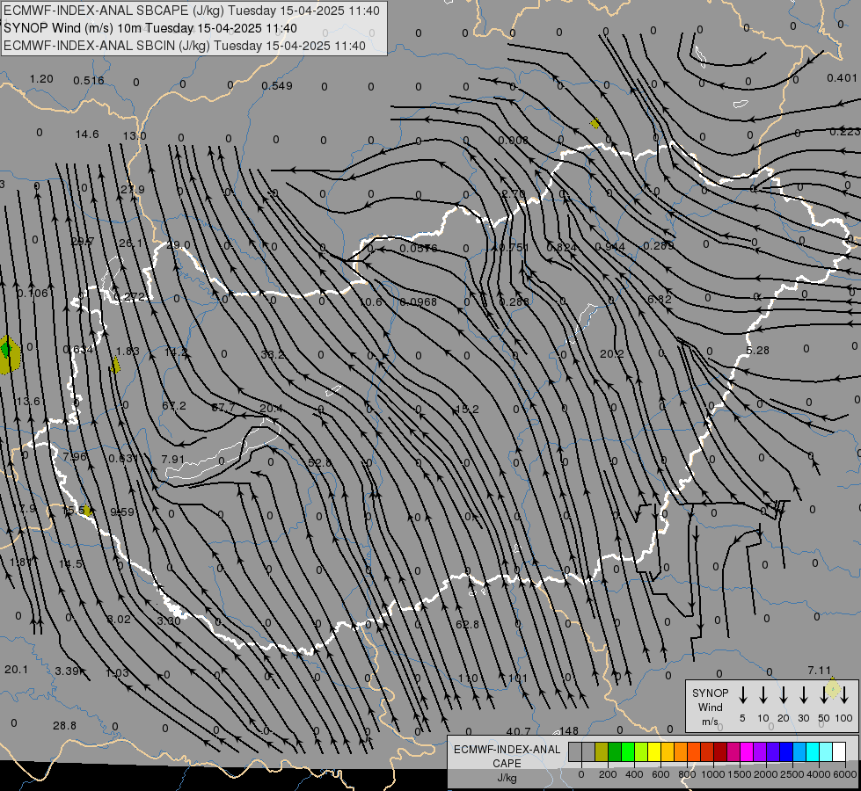Click the map value 0.634

click(x=78, y=350)
